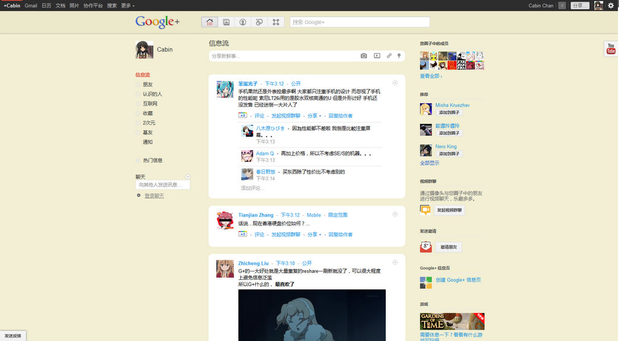Open 热门信息 in the left sidebar
This screenshot has height=341, width=619.
pyautogui.click(x=153, y=160)
